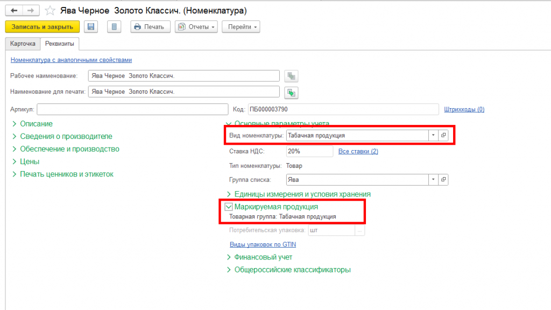Screen dimensions: 551x310
Task: Click in the Рабочее наименование input field
Action: coord(184,76)
